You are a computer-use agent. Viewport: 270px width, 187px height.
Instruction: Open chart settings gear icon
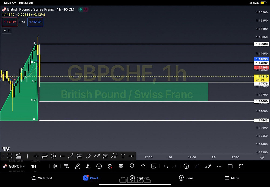pos(262,157)
